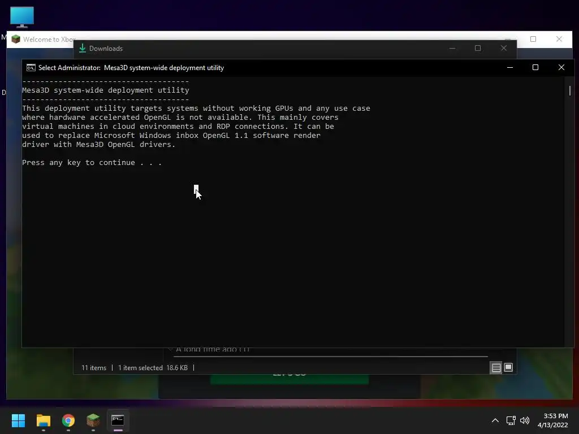Select the This PC desktop icon

click(x=22, y=18)
